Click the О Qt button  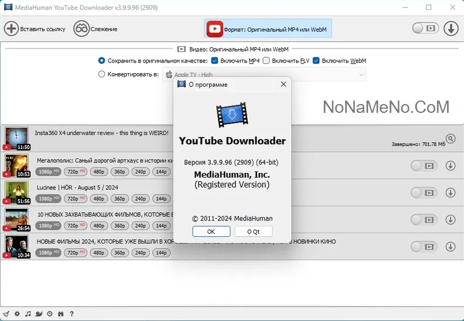tap(253, 232)
